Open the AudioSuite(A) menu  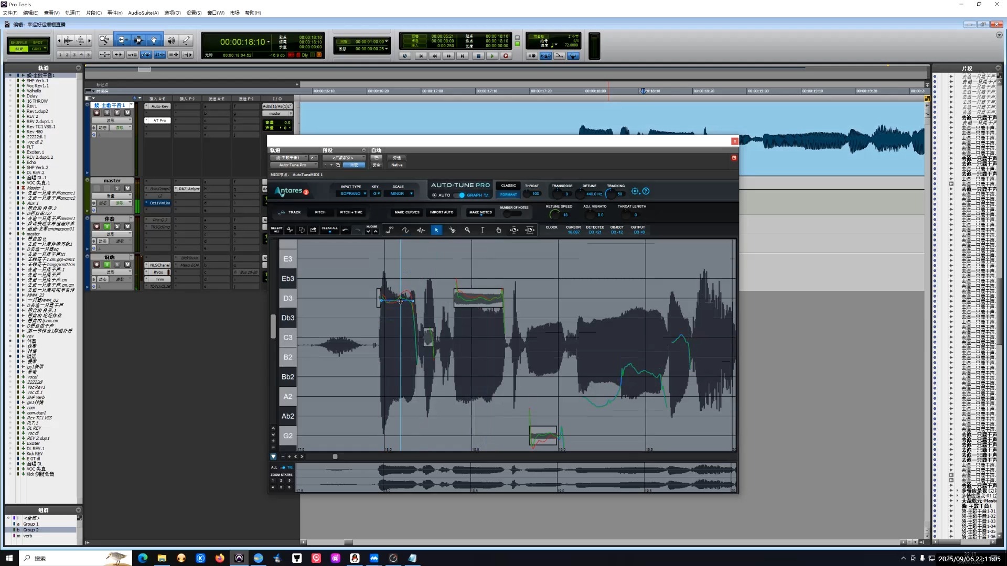[x=143, y=13]
